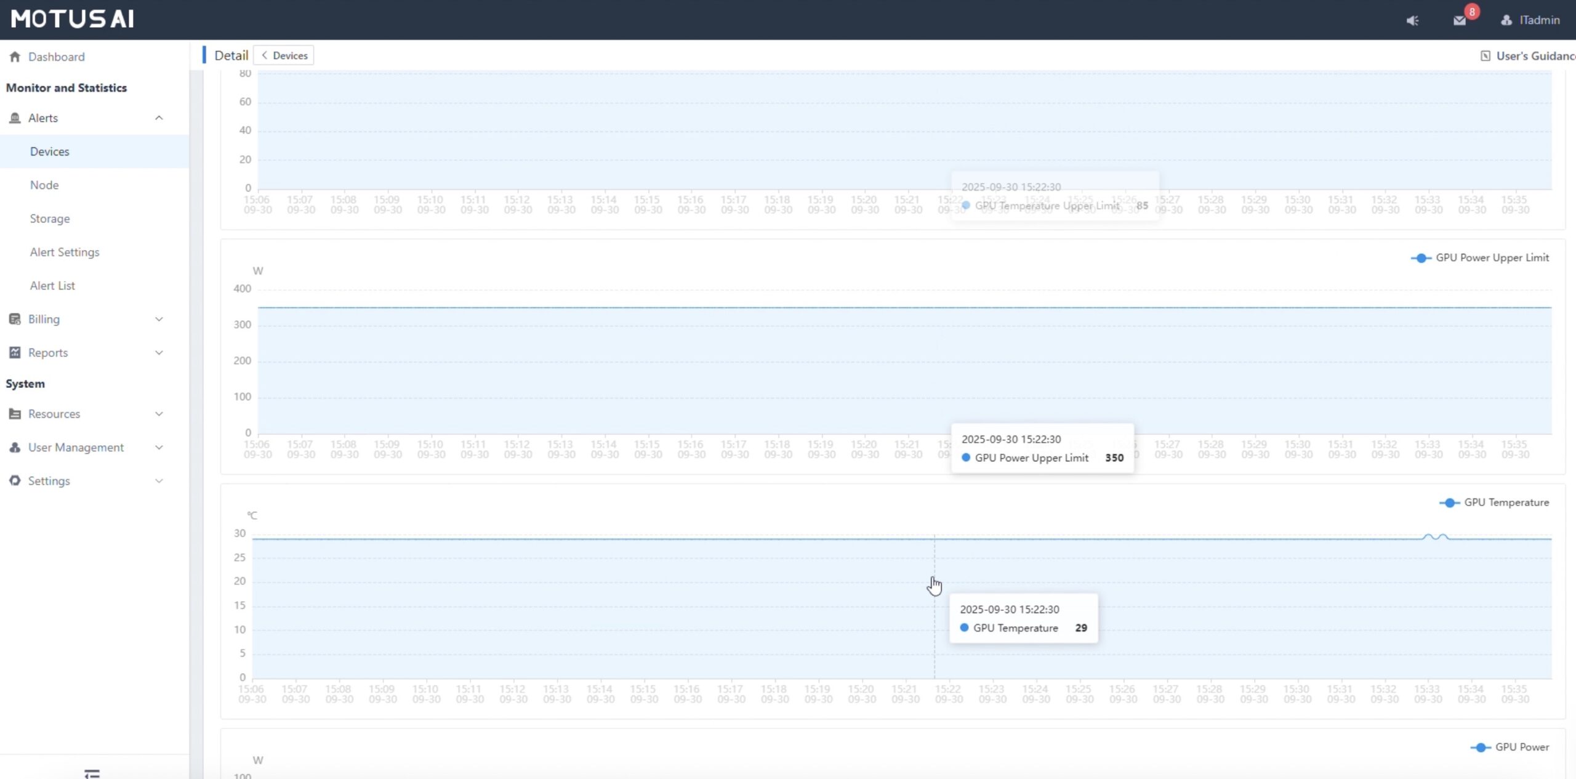
Task: Open the Storage submenu item
Action: (50, 219)
